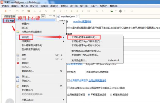
Task: Choose 云打包-打原生安装包(P) in the submenu
Action: [94, 37]
